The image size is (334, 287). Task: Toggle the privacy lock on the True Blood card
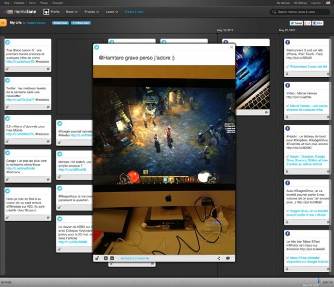point(7,69)
